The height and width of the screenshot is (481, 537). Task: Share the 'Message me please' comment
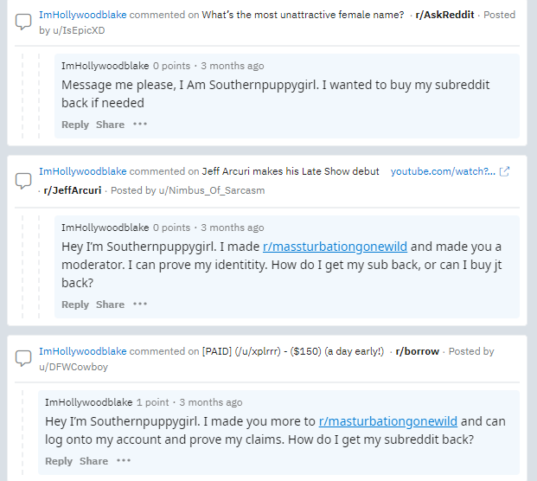click(110, 125)
